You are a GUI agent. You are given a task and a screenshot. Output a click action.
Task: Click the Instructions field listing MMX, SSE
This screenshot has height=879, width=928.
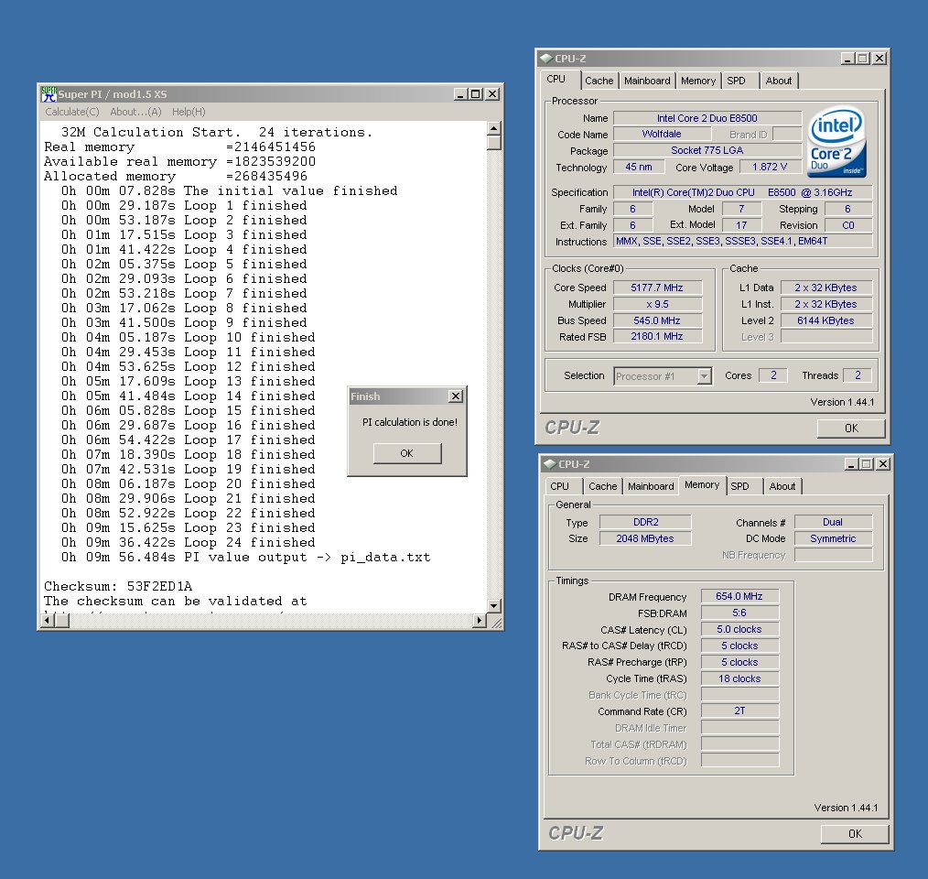point(743,241)
